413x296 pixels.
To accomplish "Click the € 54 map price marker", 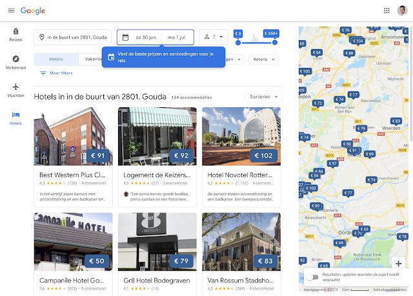I will click(x=314, y=176).
